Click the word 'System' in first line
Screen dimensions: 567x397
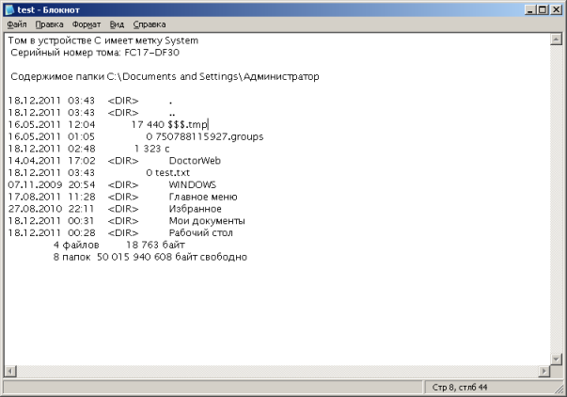click(x=181, y=40)
